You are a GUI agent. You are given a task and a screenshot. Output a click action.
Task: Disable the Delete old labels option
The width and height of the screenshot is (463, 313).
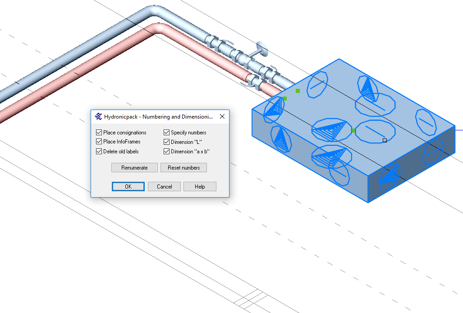click(x=99, y=152)
